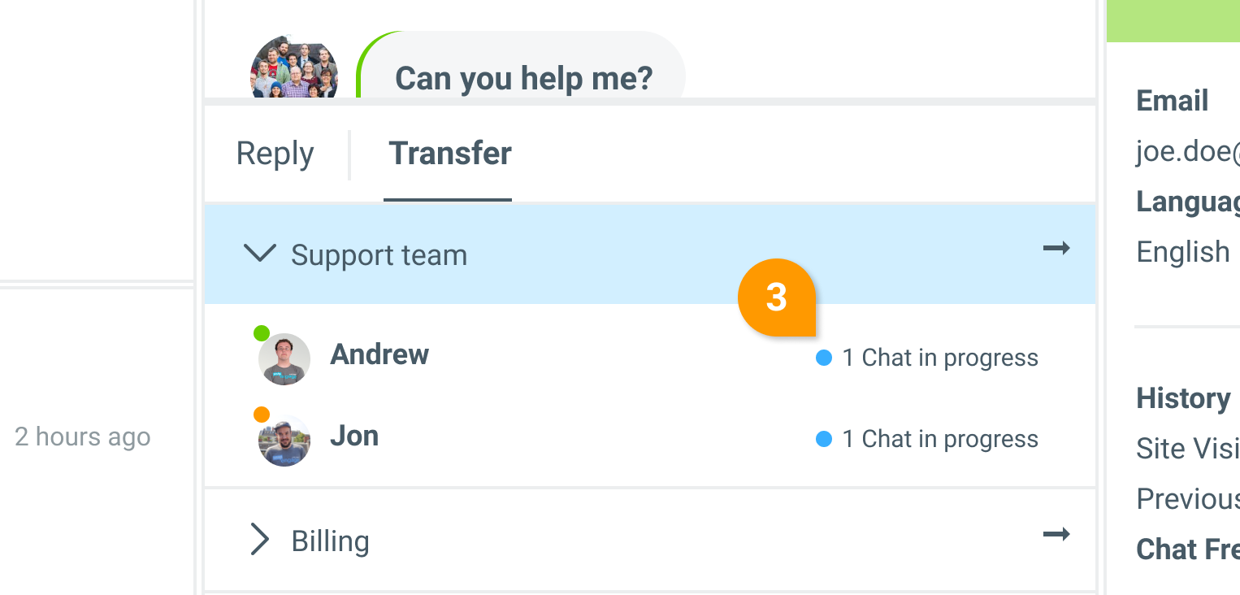Click the highlighted Support team row
This screenshot has height=595, width=1240.
[x=569, y=254]
